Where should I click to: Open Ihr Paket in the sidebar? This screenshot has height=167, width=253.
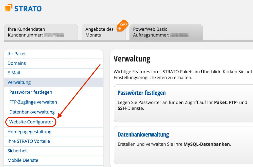[53, 54]
